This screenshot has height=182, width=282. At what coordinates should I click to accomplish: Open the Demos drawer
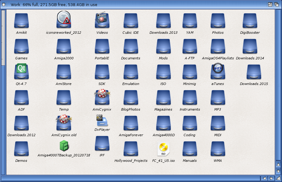[x=21, y=149]
